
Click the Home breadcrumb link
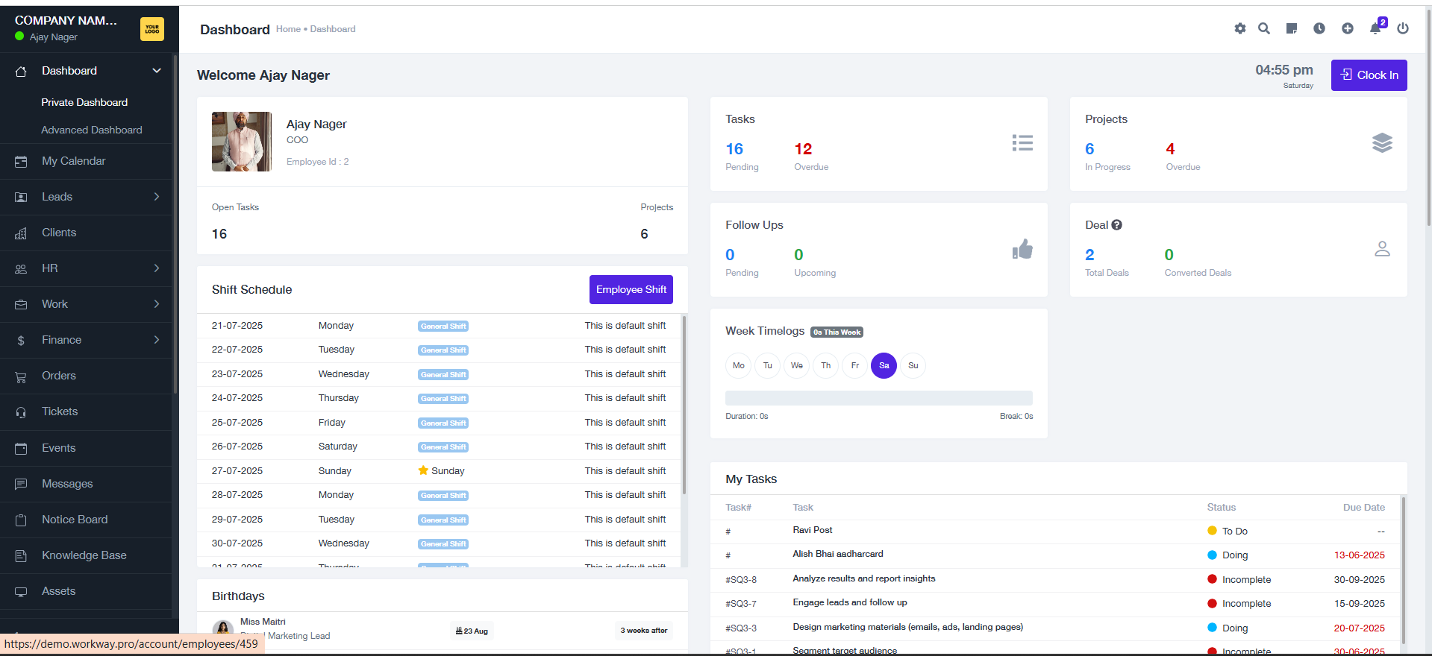[x=288, y=29]
